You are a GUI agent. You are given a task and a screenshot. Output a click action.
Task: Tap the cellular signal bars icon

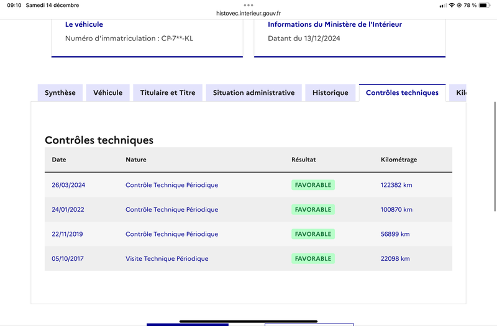point(443,6)
